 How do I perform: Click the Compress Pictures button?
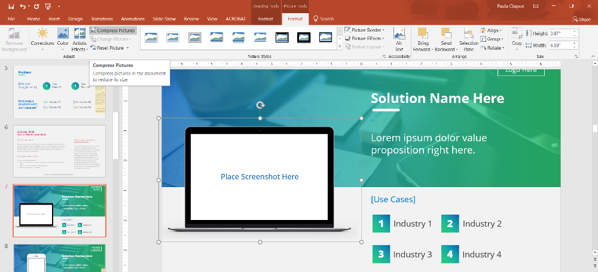pyautogui.click(x=112, y=30)
